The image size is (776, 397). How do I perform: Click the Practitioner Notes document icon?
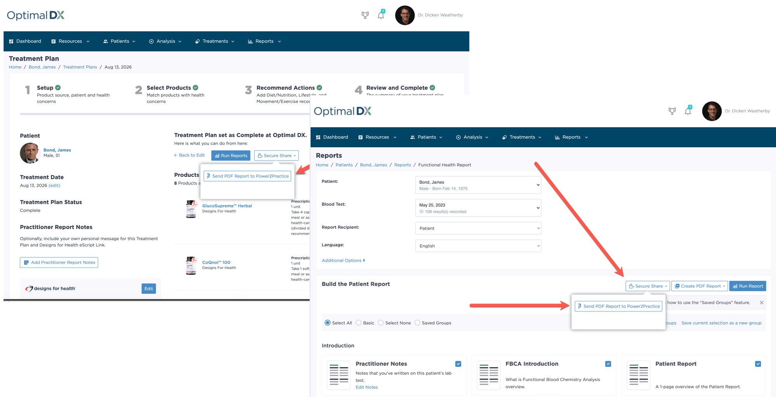pyautogui.click(x=339, y=375)
